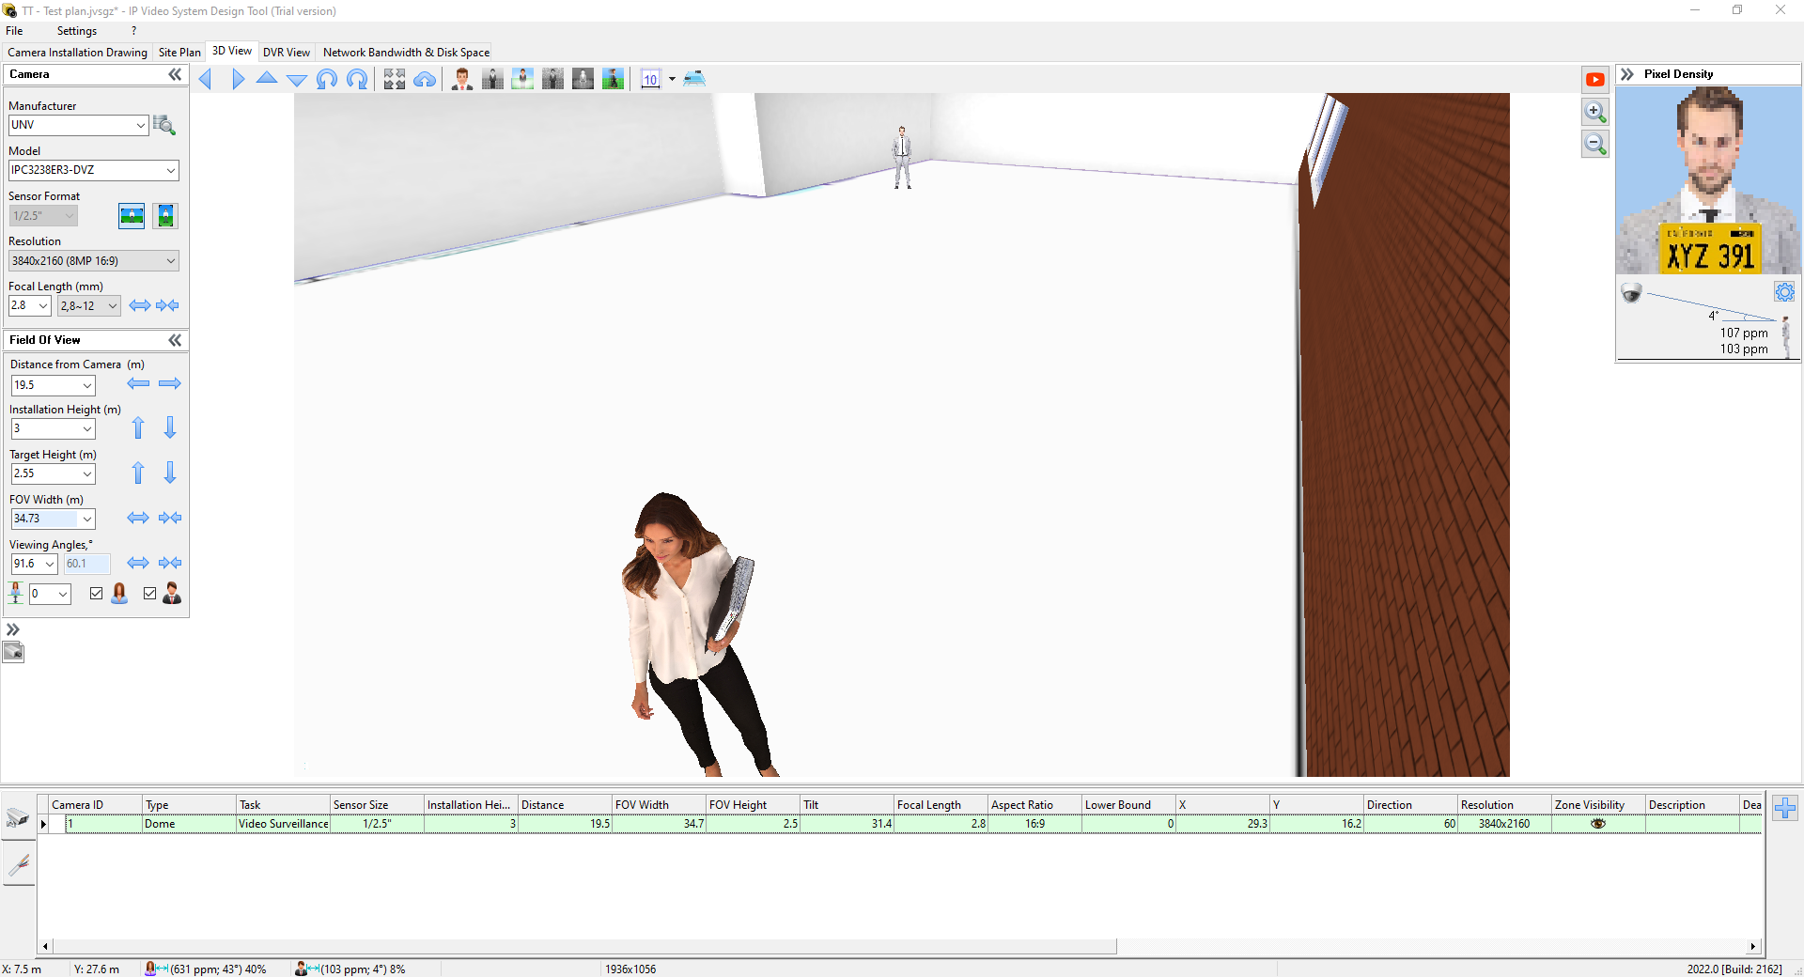Click the rotate left arrow in 3D toolbar

click(327, 79)
